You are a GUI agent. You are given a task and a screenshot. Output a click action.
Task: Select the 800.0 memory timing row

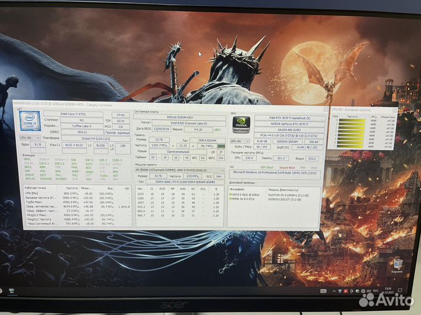coord(180,211)
